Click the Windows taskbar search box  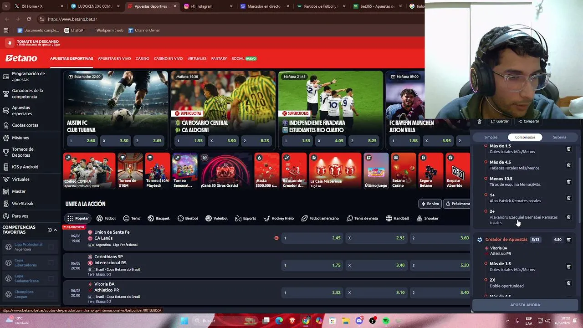point(225,321)
